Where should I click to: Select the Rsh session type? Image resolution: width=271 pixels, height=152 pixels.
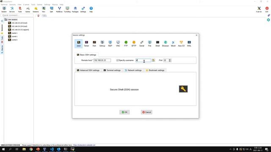pos(94,43)
